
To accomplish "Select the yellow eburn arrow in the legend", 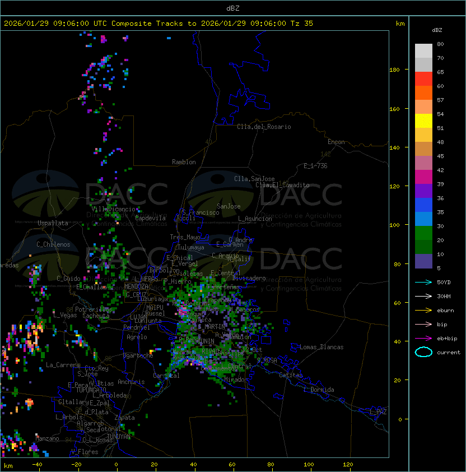I will click(x=423, y=311).
